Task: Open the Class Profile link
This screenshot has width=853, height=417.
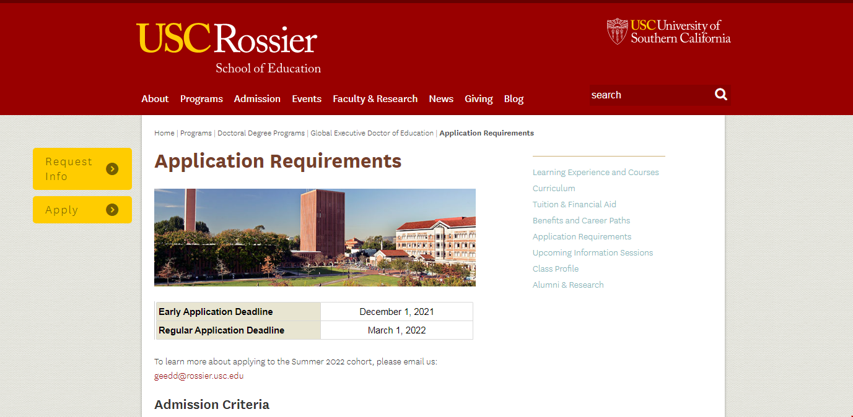Action: (556, 269)
